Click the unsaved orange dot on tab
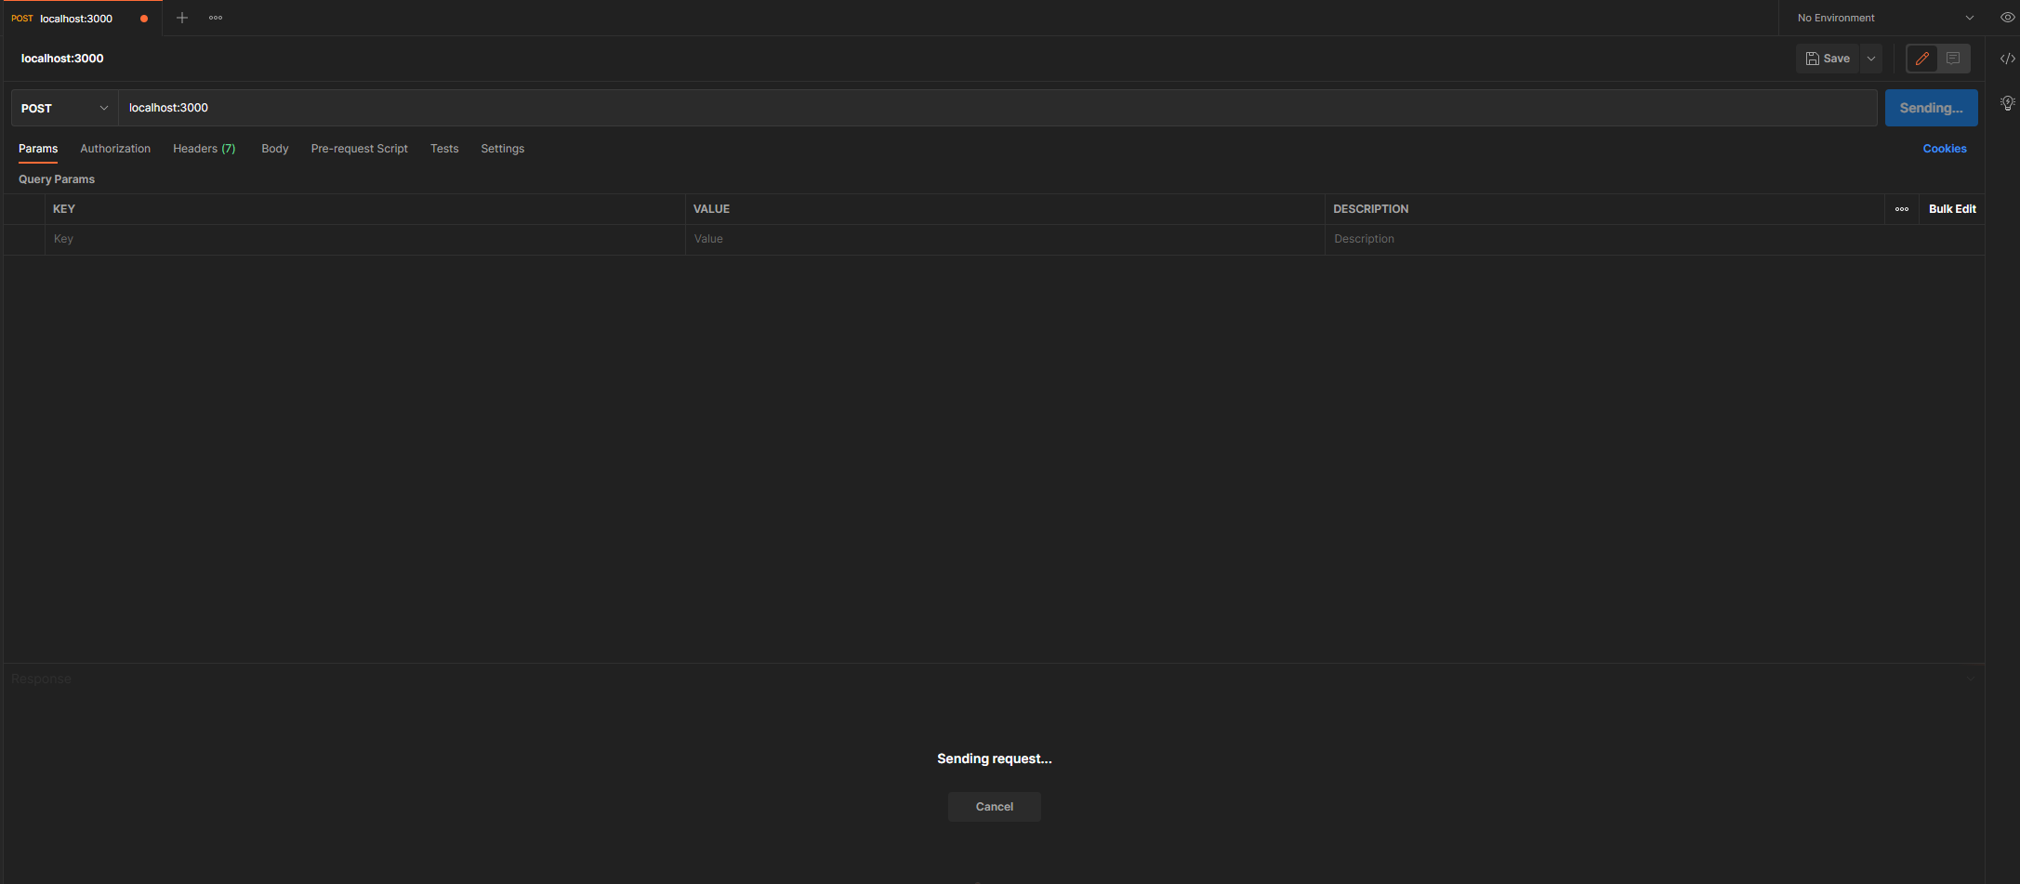Viewport: 2020px width, 884px height. click(144, 19)
